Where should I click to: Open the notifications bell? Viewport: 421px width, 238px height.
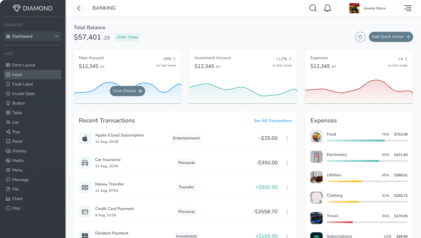tap(327, 8)
